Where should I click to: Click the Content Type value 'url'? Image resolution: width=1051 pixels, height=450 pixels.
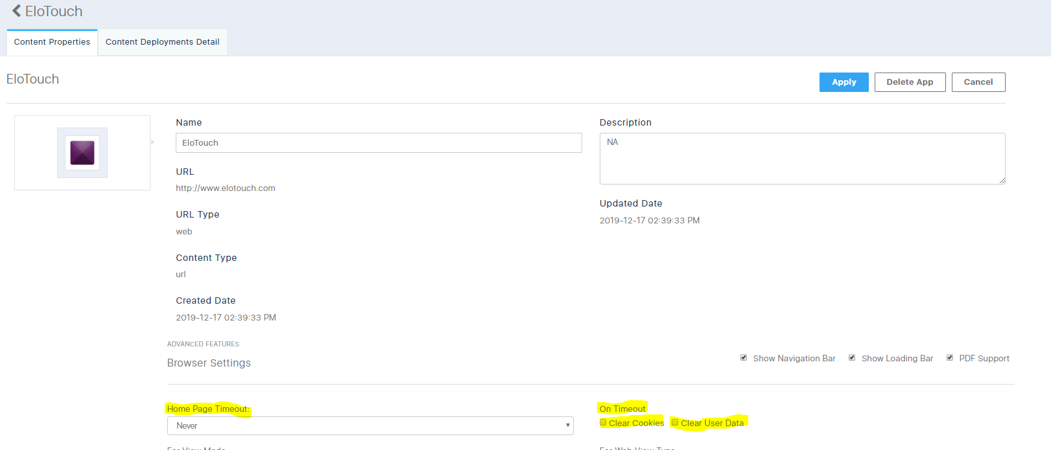[181, 275]
